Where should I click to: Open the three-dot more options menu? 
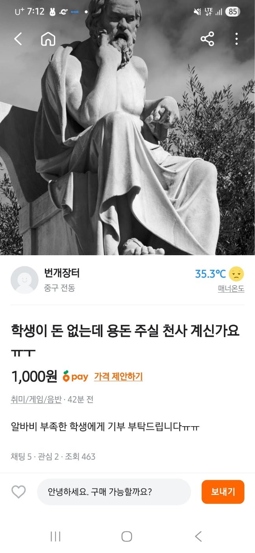click(x=236, y=39)
